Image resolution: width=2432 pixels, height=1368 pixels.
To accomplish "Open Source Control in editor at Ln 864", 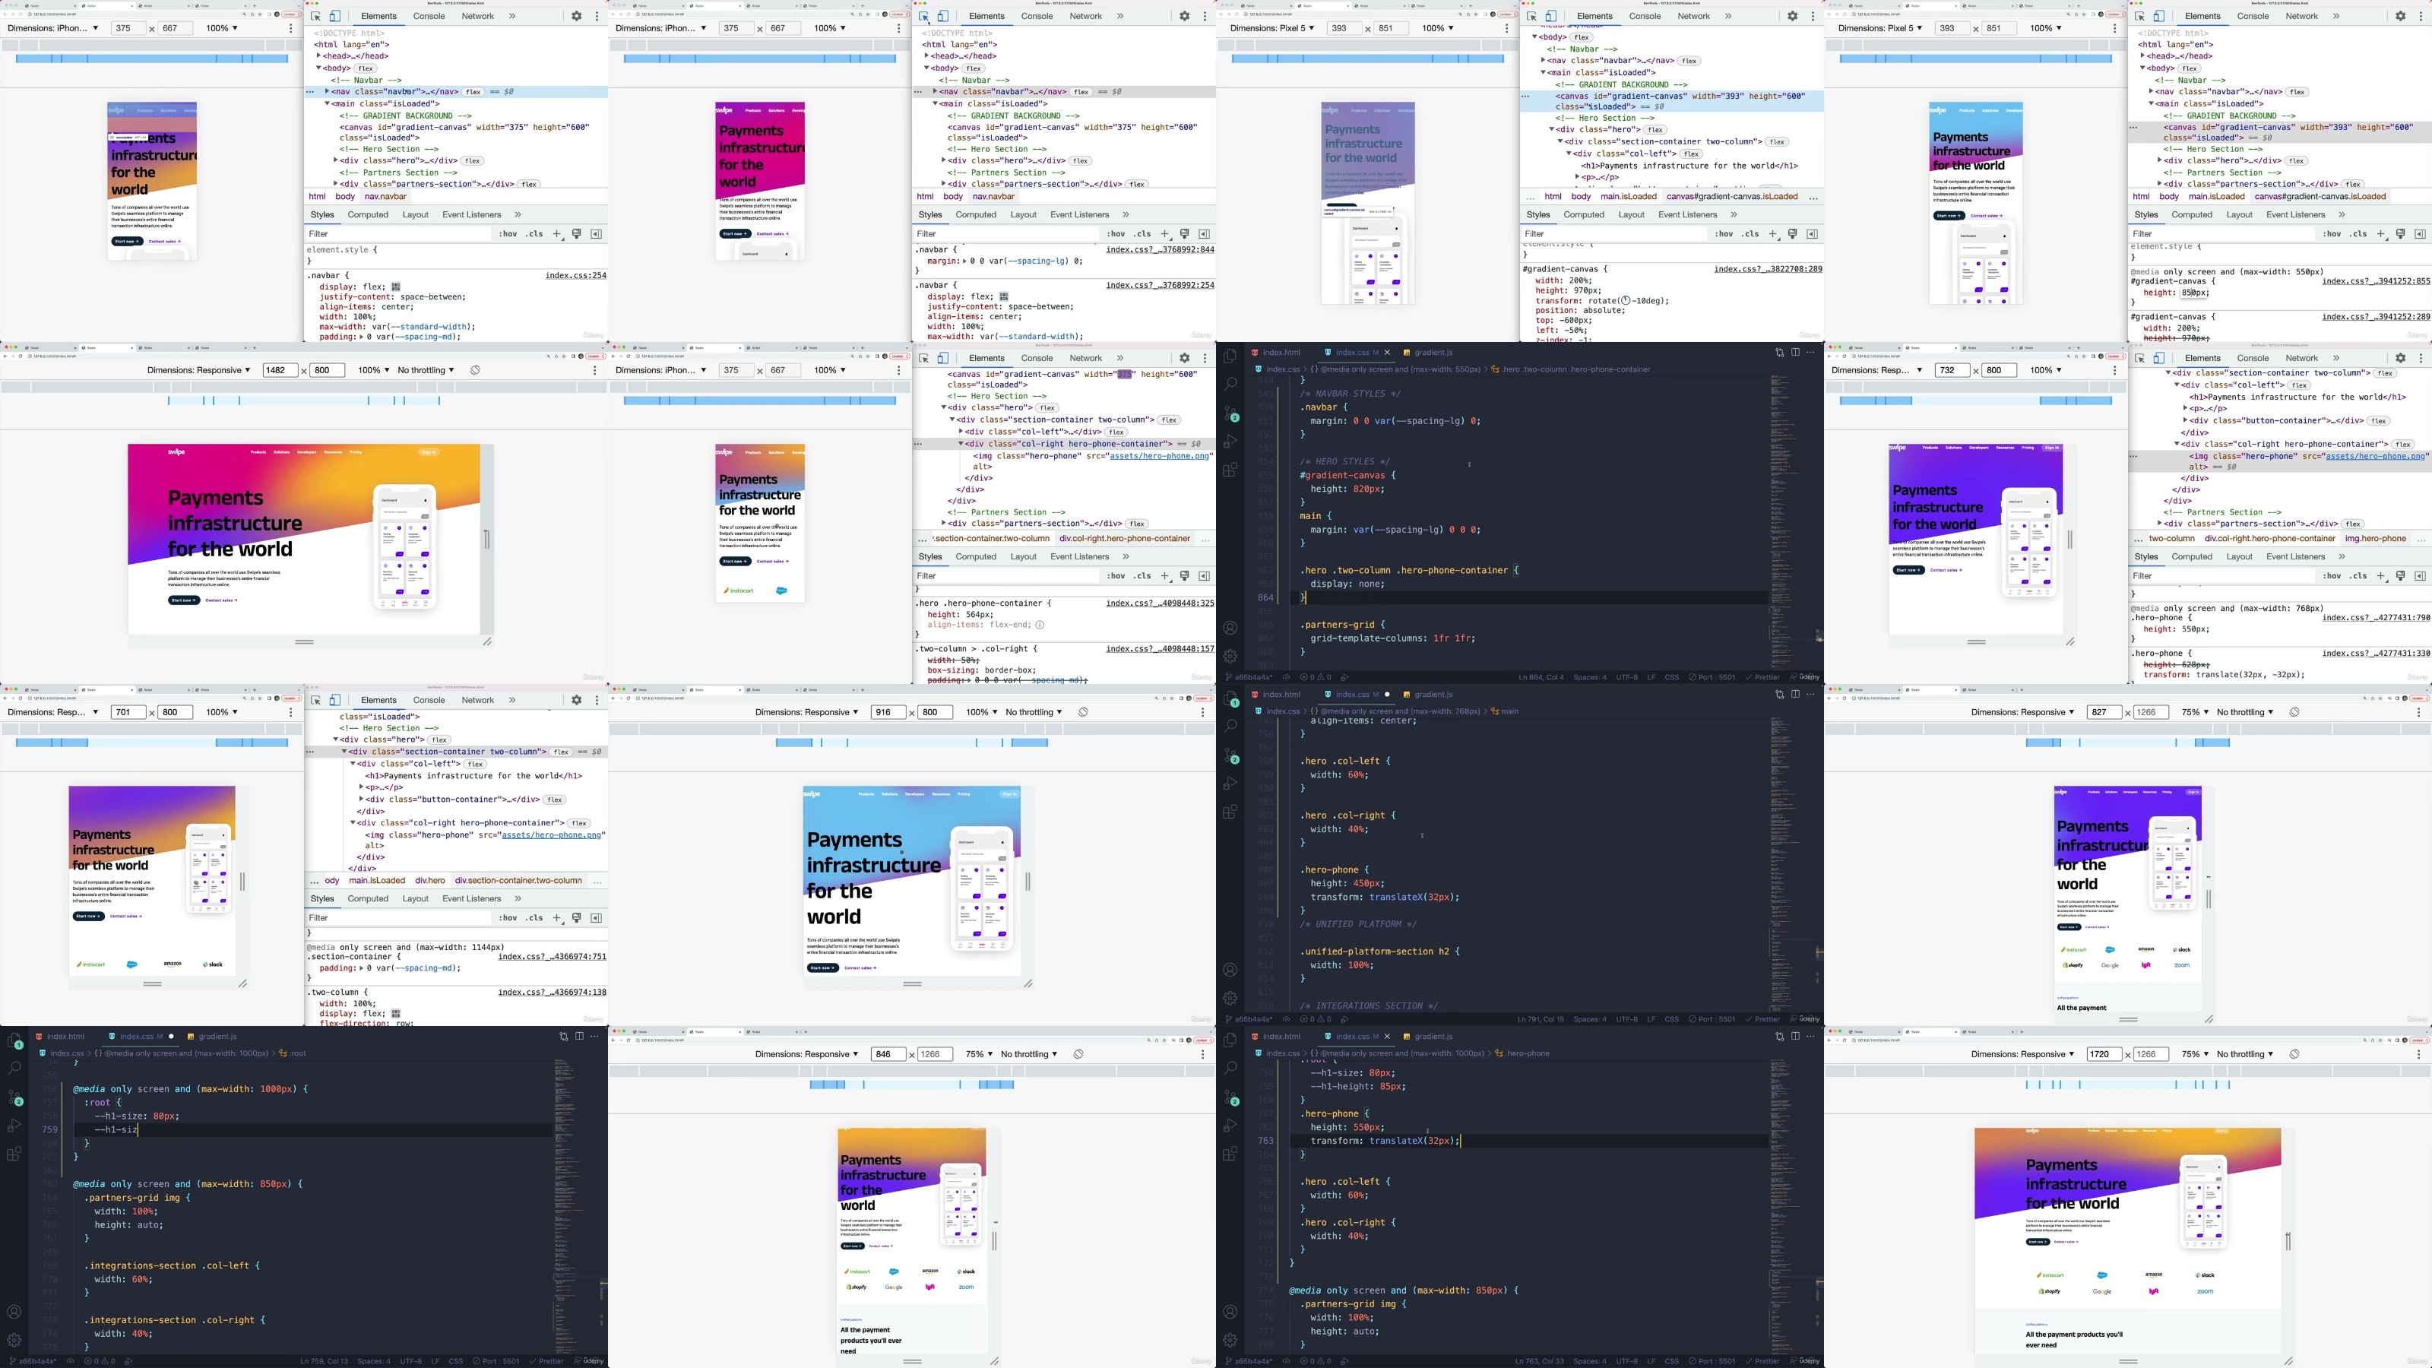I will (x=1230, y=414).
